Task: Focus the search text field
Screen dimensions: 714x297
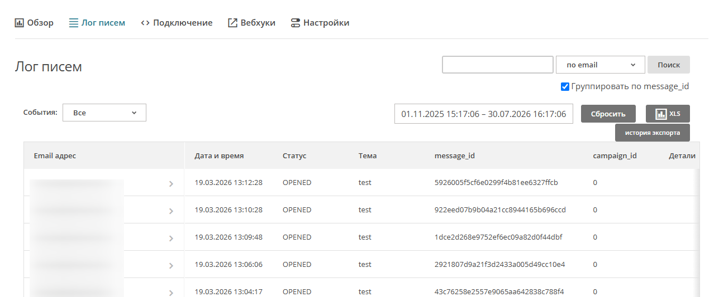Action: coord(498,65)
